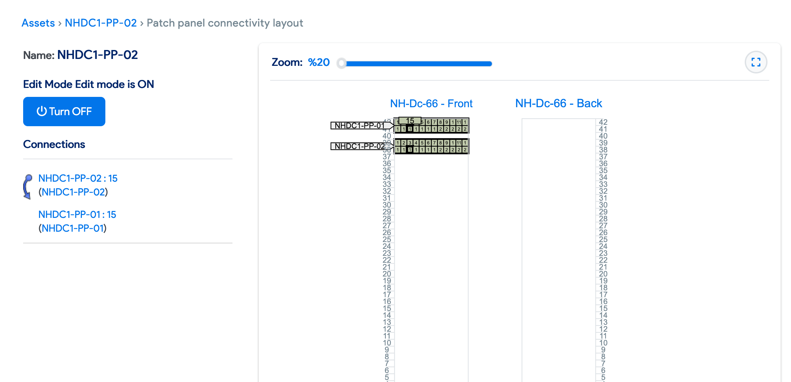Image resolution: width=791 pixels, height=382 pixels.
Task: Select the cable connection icon beside NHDC1-PP-02 : 15
Action: click(x=29, y=187)
